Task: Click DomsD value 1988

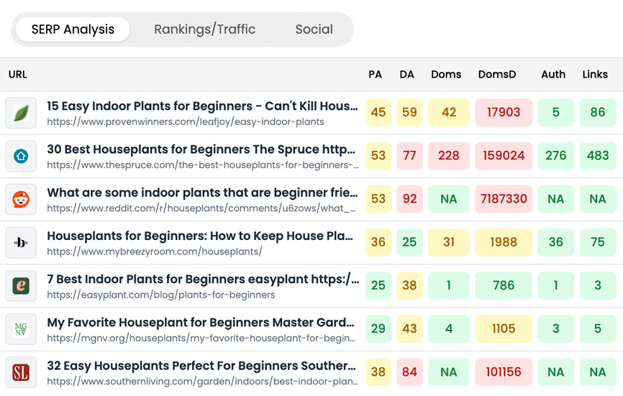Action: (504, 242)
